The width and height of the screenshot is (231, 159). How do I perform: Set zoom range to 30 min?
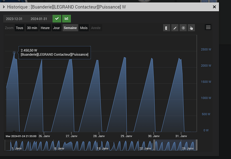click(32, 28)
